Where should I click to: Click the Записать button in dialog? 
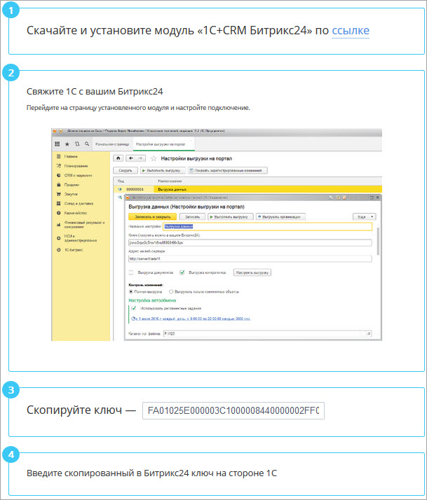pos(192,217)
